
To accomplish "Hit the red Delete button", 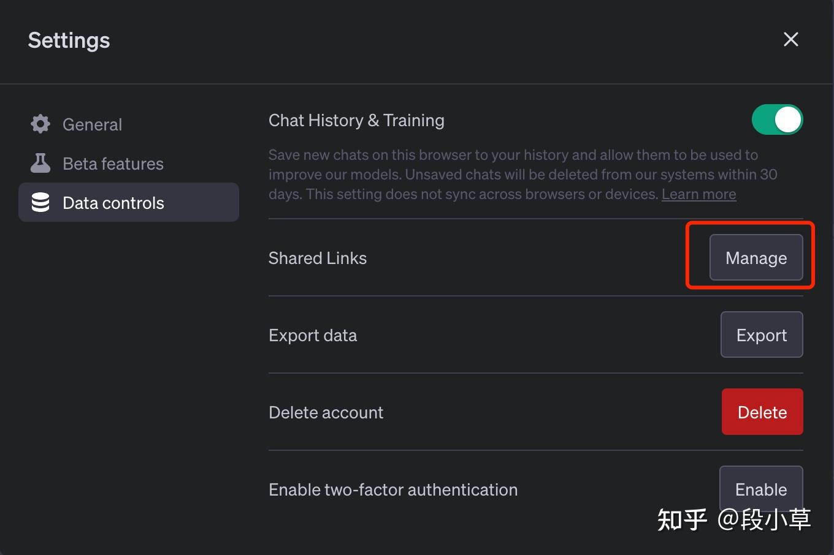I will [x=762, y=412].
